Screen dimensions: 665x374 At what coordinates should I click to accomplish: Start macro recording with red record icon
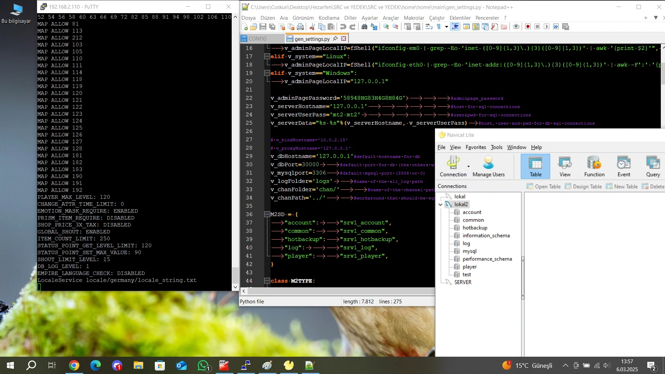coord(528,27)
